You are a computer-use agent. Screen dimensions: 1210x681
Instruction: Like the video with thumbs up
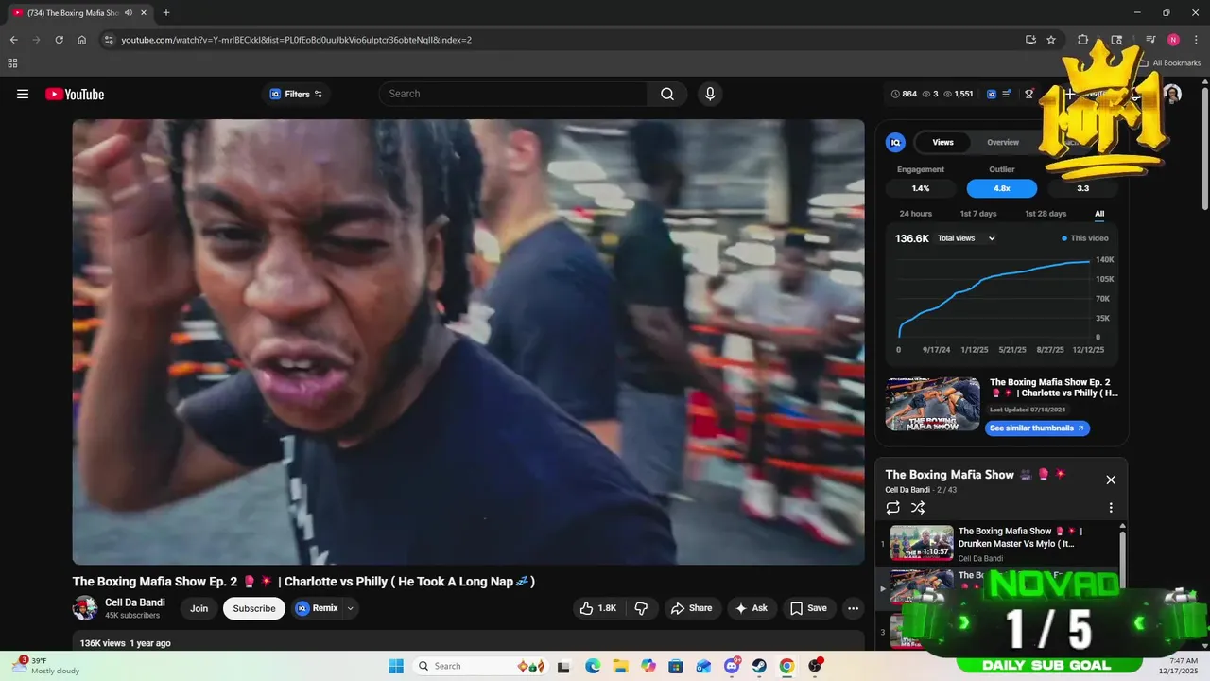point(597,608)
